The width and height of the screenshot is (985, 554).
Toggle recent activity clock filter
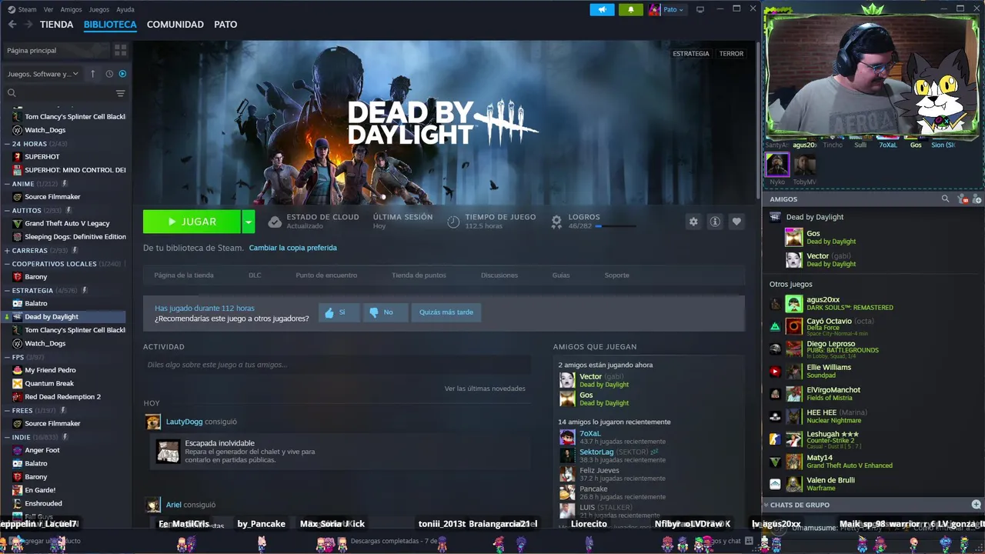(x=109, y=74)
